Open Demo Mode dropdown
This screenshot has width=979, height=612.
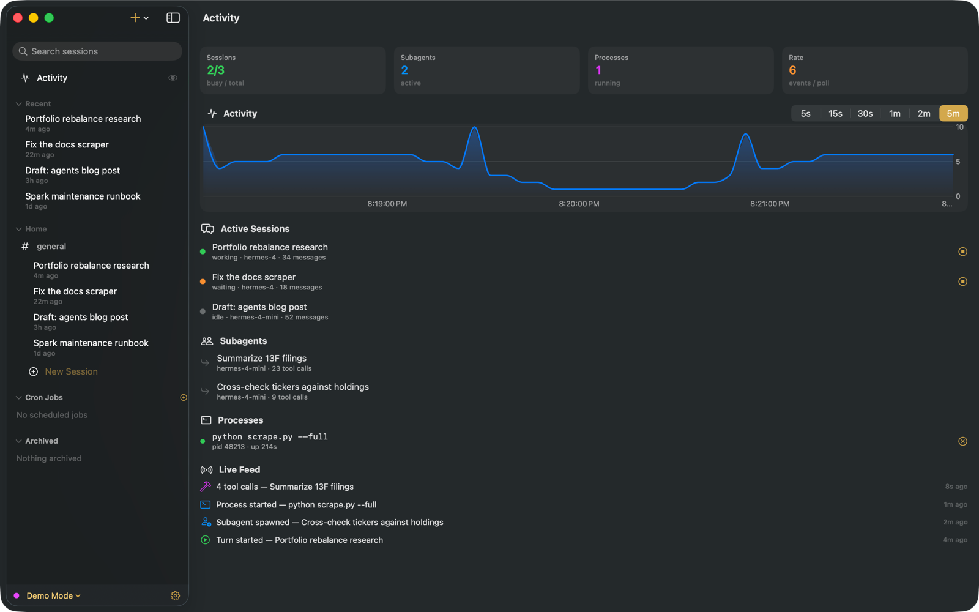[53, 595]
